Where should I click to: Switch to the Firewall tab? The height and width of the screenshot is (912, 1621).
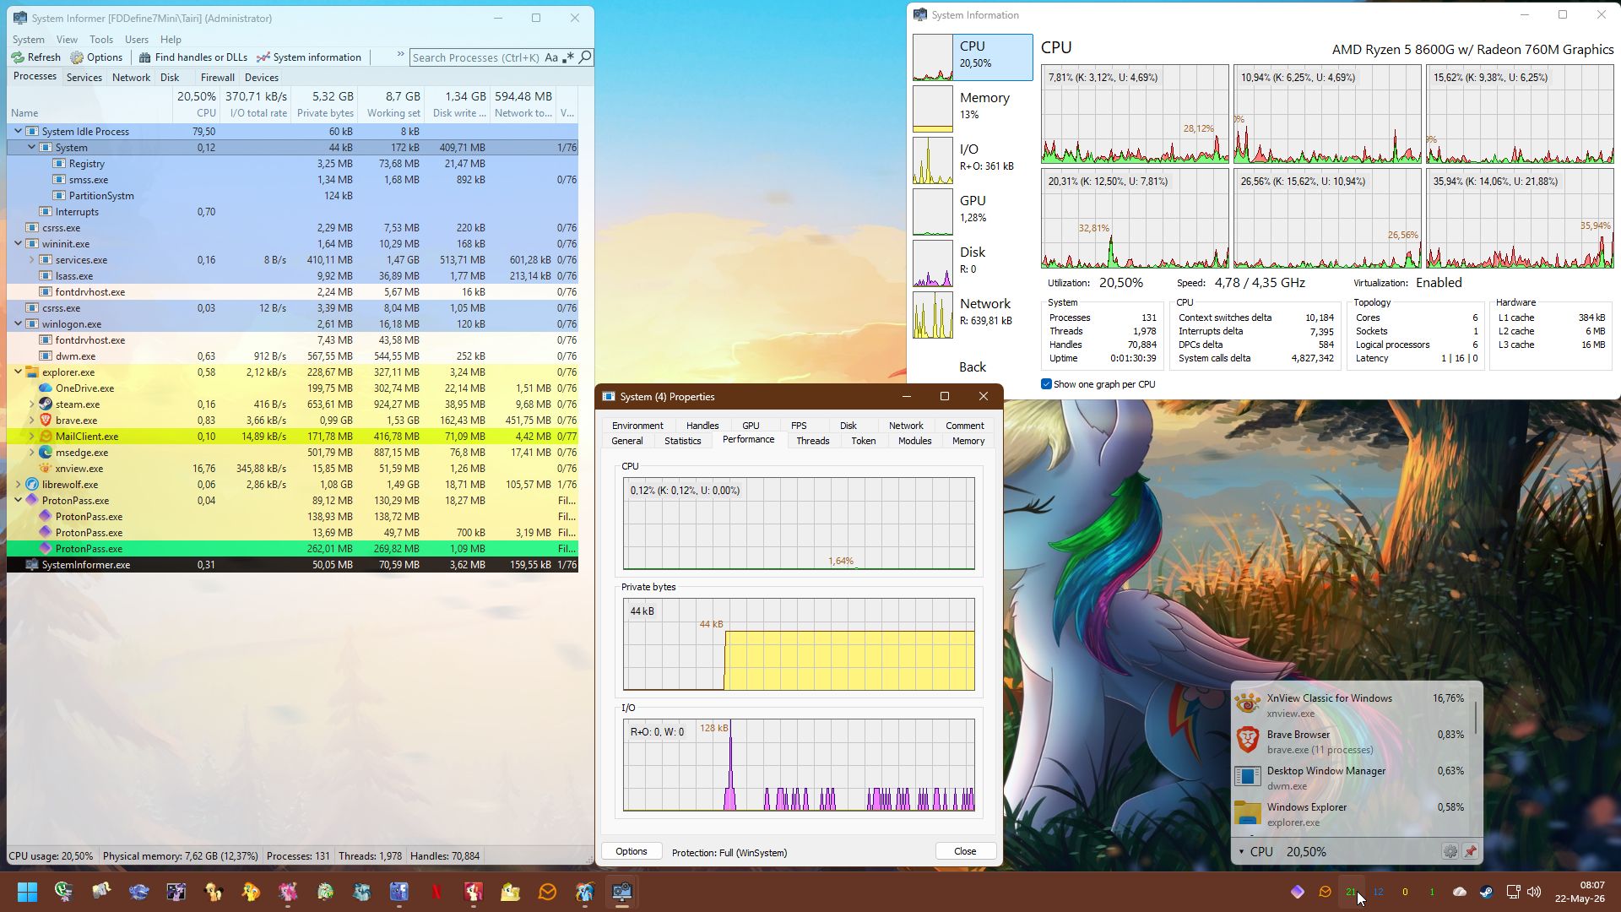(218, 77)
